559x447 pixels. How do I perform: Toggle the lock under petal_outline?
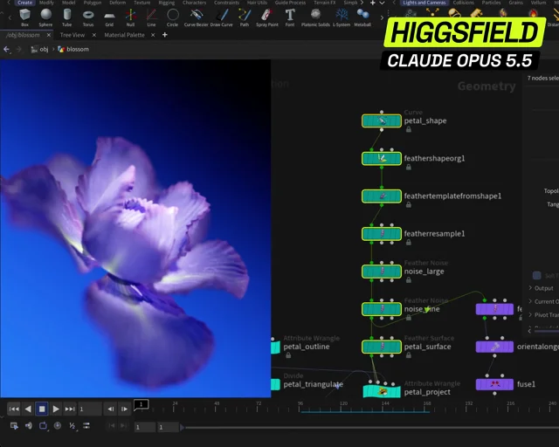pos(288,355)
